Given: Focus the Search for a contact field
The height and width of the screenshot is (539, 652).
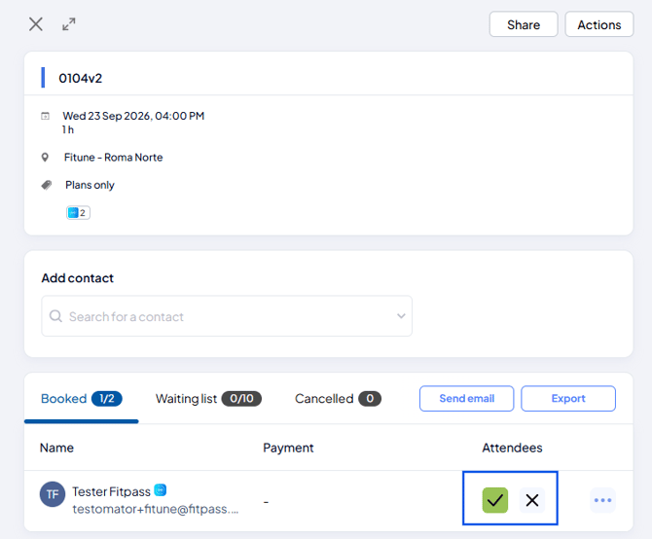Looking at the screenshot, I should tap(227, 316).
